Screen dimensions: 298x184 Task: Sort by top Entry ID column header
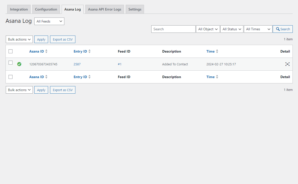pyautogui.click(x=80, y=51)
